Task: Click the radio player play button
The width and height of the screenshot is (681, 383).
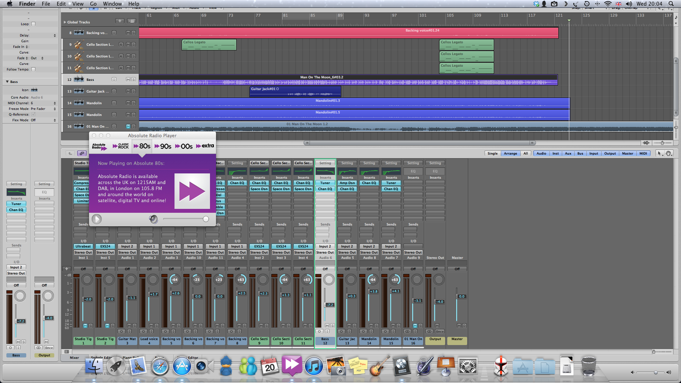Action: pyautogui.click(x=96, y=219)
